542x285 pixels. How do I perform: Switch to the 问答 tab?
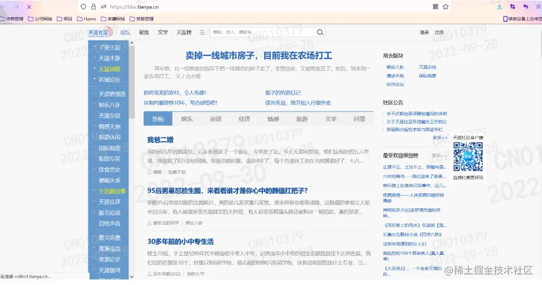pyautogui.click(x=359, y=119)
